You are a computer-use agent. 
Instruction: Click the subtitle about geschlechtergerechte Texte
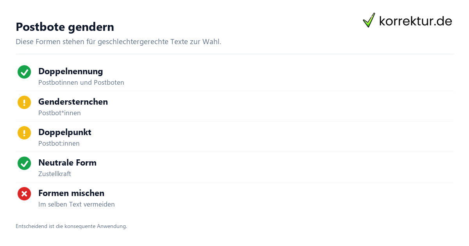coord(118,42)
